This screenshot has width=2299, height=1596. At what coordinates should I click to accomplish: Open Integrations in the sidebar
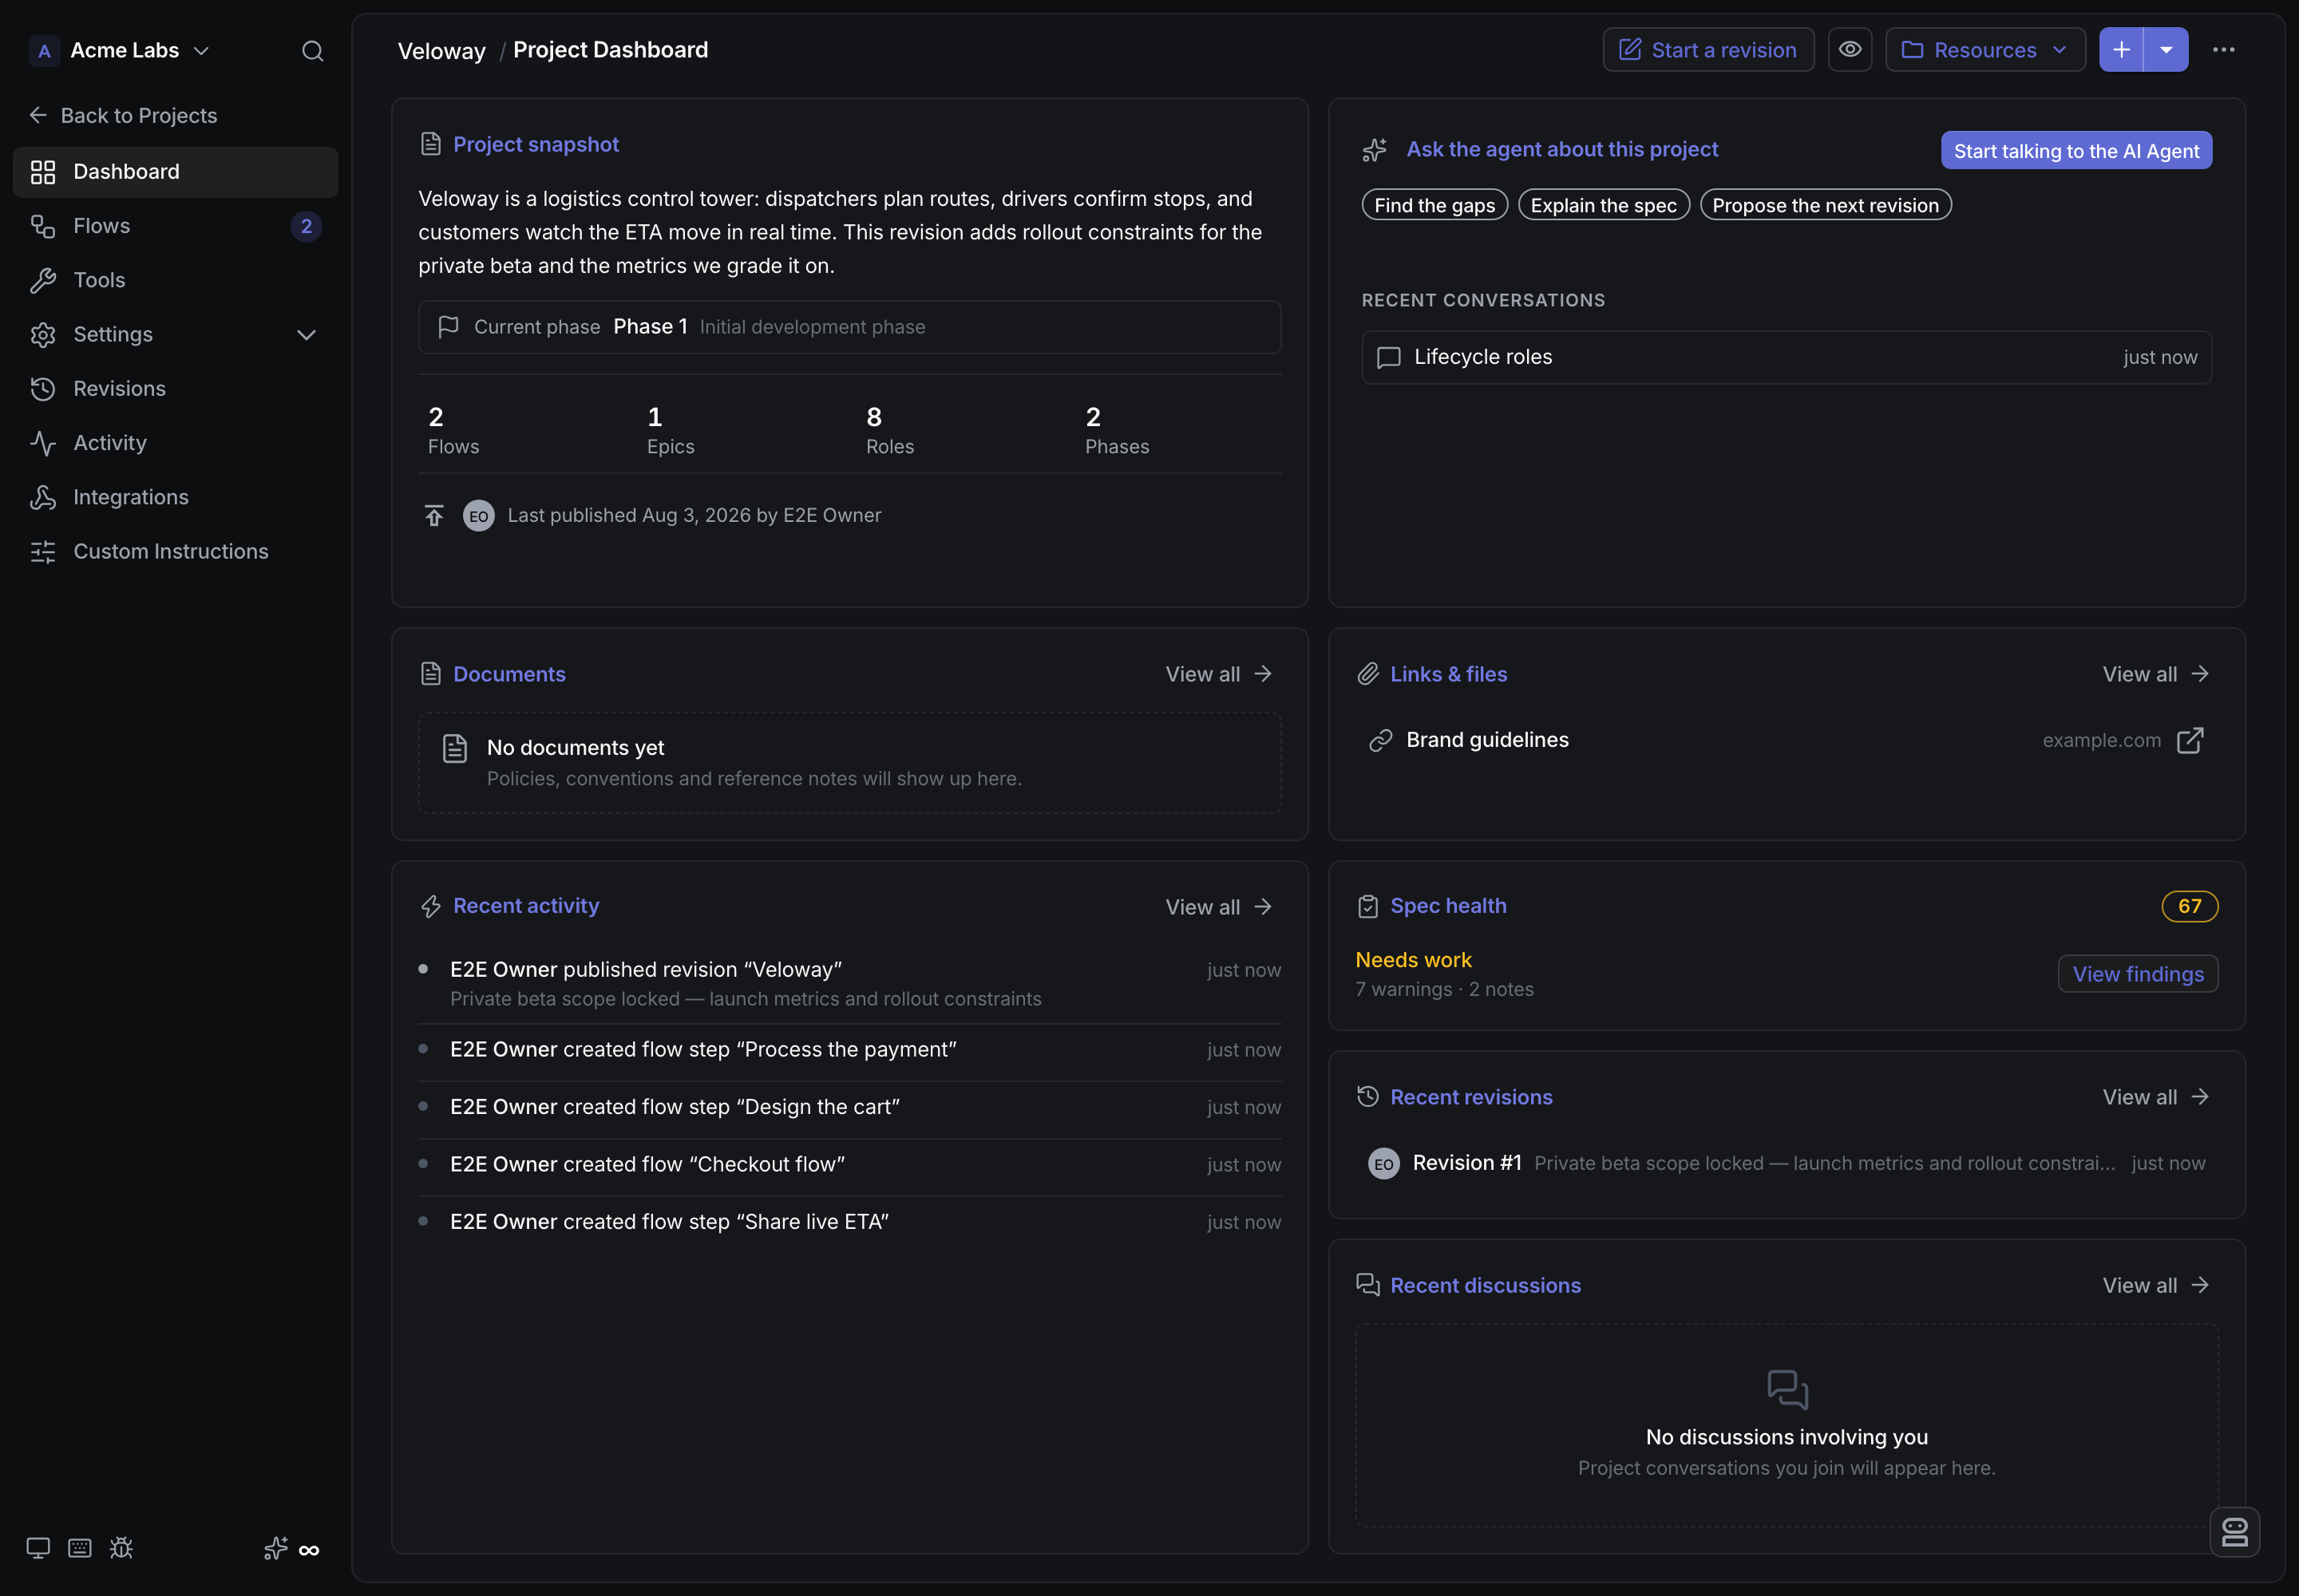(x=175, y=497)
